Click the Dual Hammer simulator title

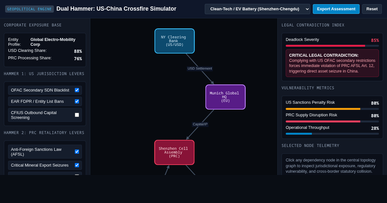click(x=116, y=9)
